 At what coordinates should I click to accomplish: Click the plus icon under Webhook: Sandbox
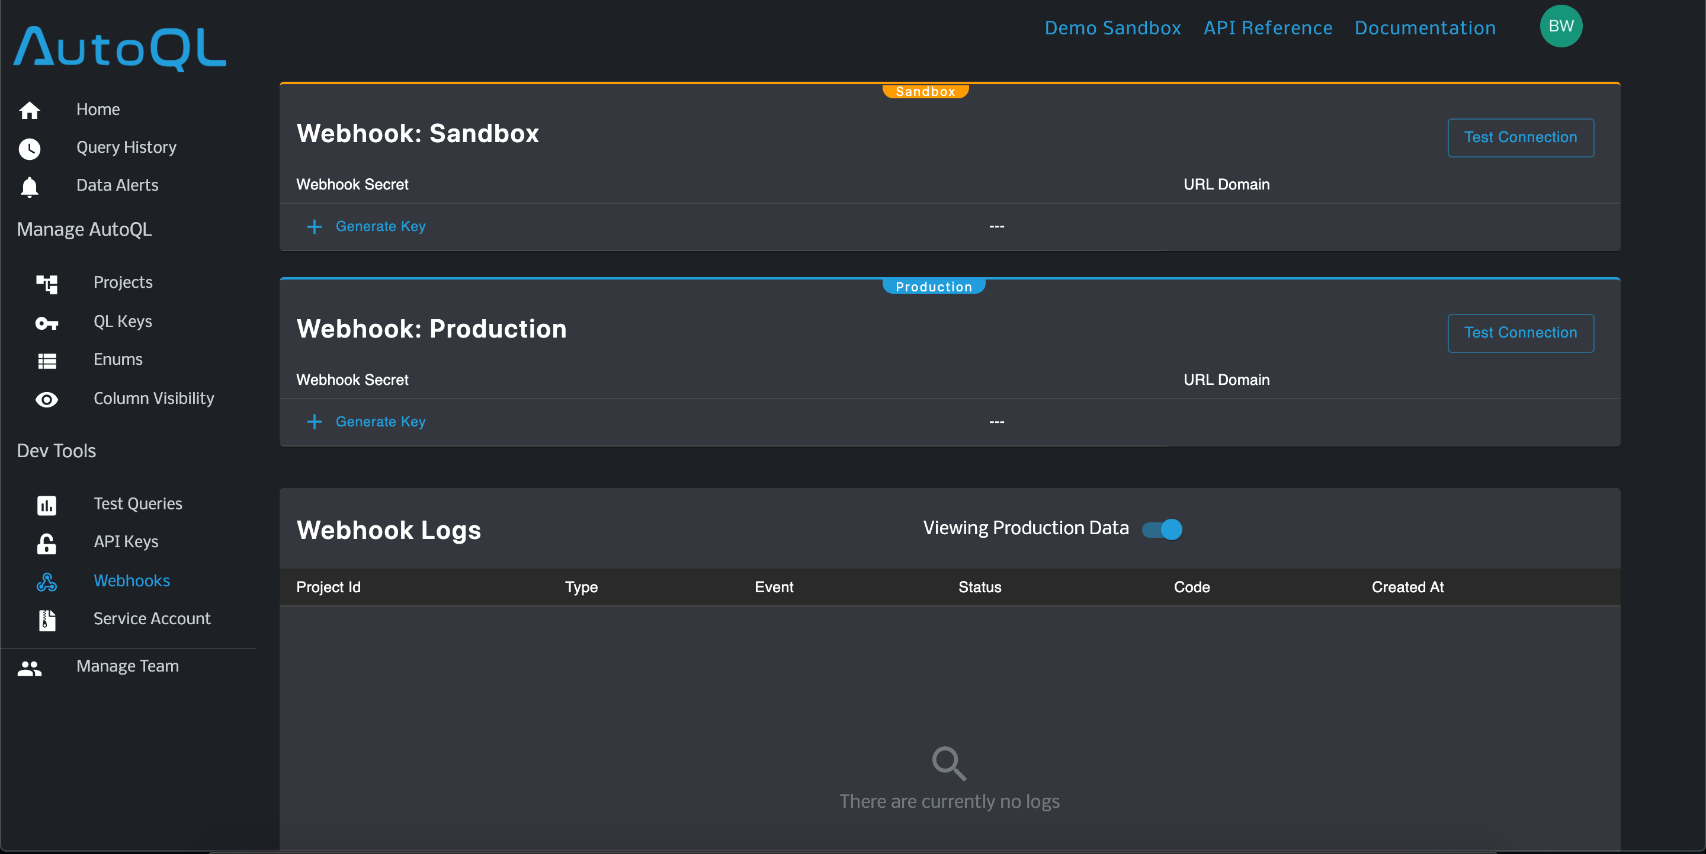coord(315,227)
